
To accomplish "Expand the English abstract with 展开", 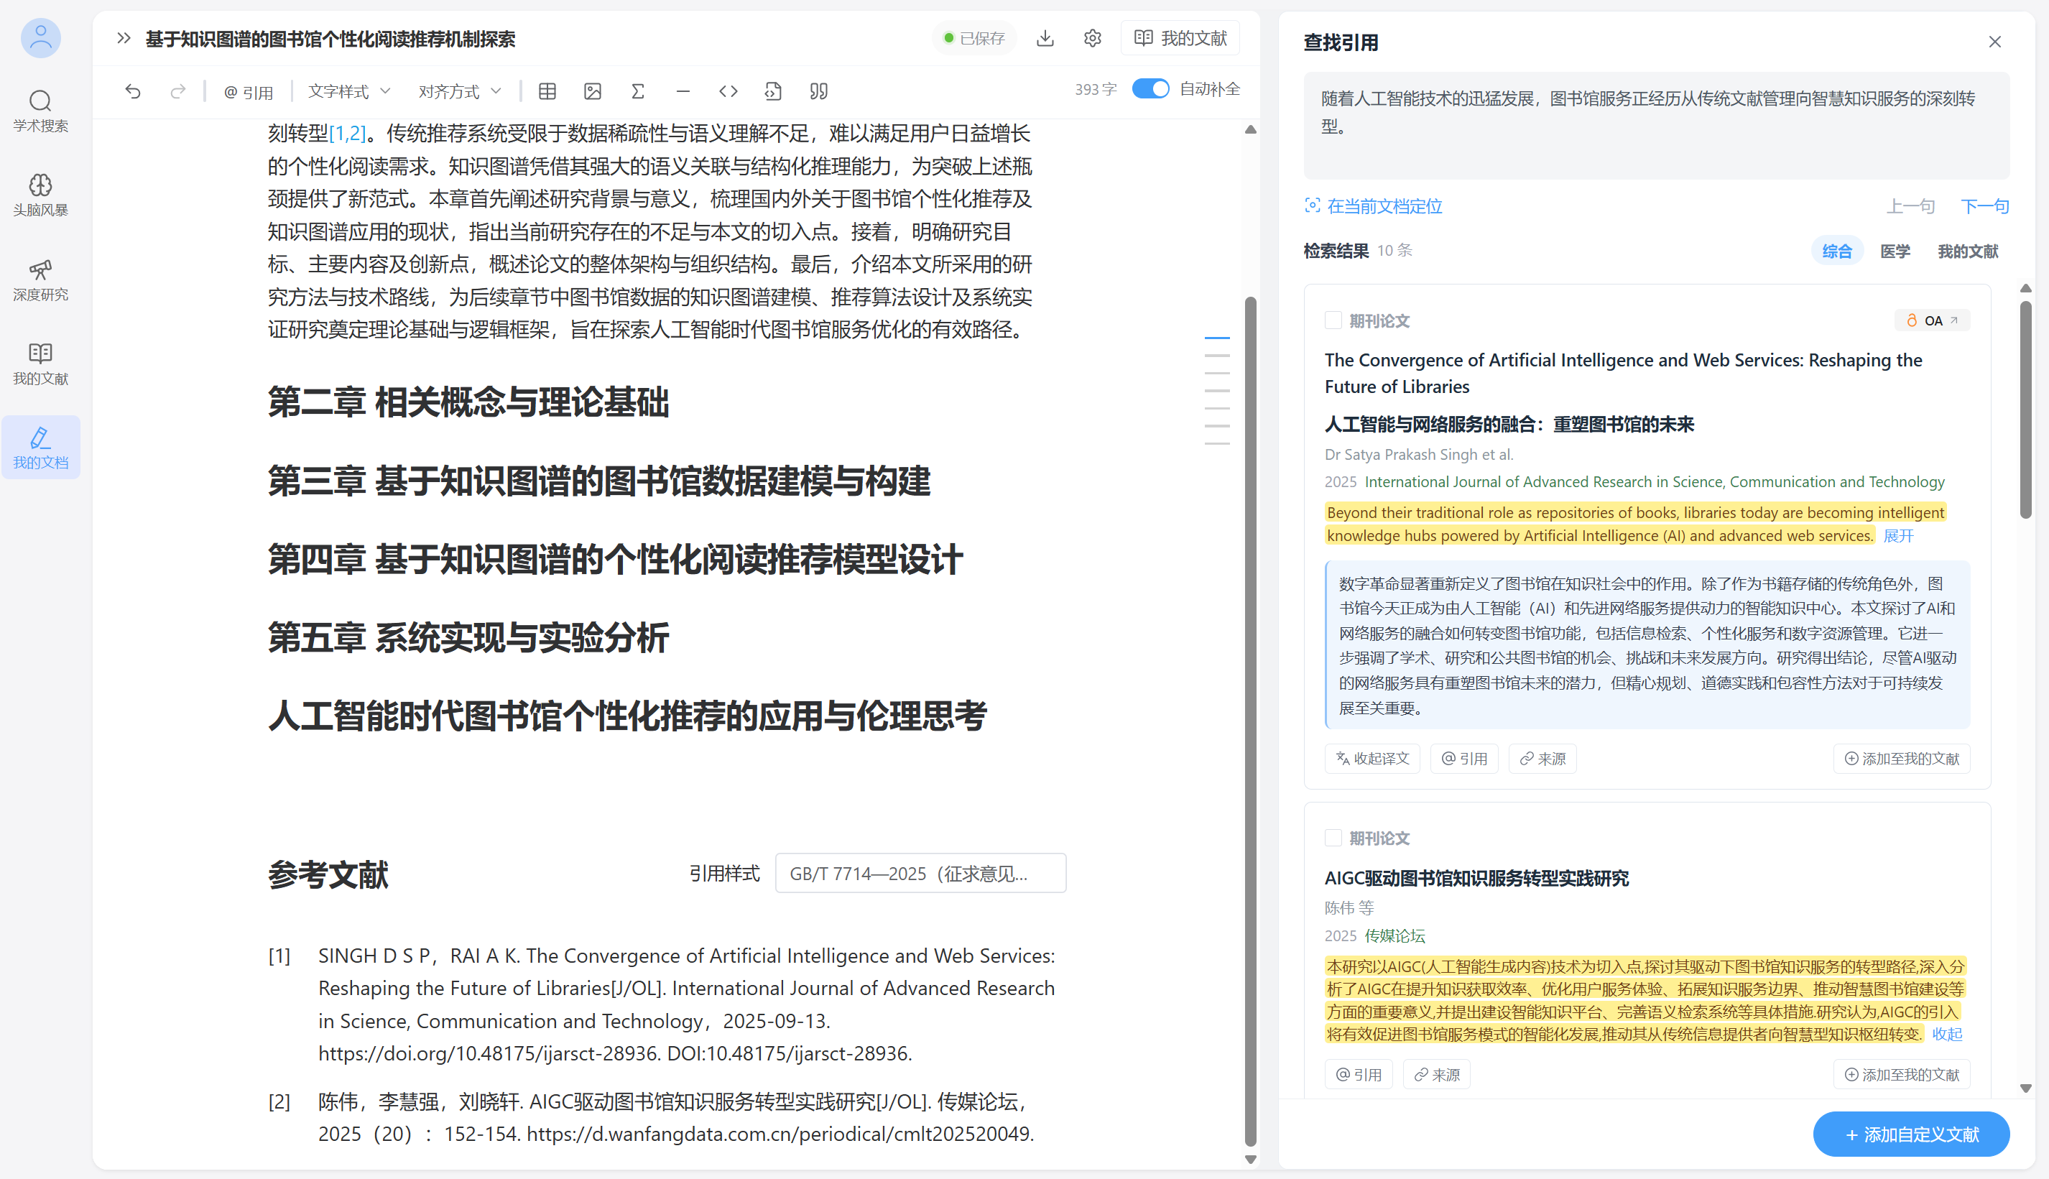I will [x=1898, y=536].
